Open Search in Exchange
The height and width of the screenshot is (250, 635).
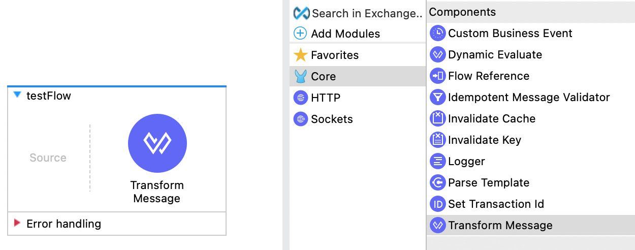point(358,13)
